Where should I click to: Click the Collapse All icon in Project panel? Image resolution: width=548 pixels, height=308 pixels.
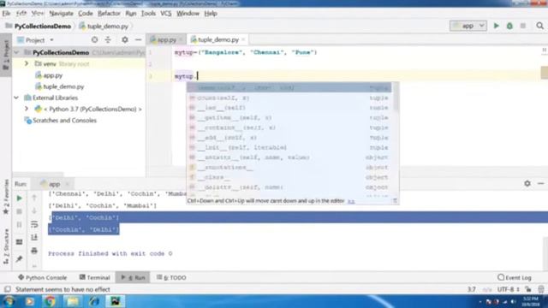pos(108,40)
